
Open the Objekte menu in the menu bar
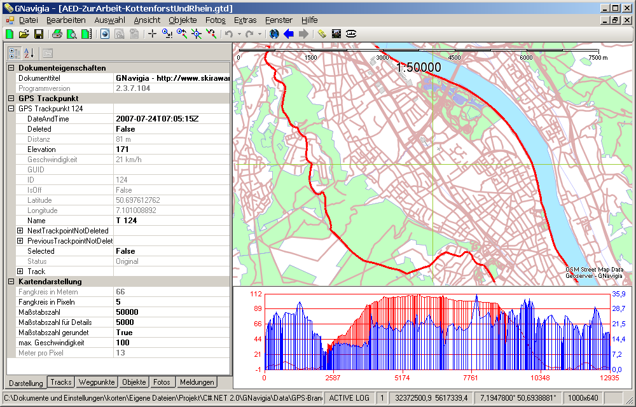[183, 20]
